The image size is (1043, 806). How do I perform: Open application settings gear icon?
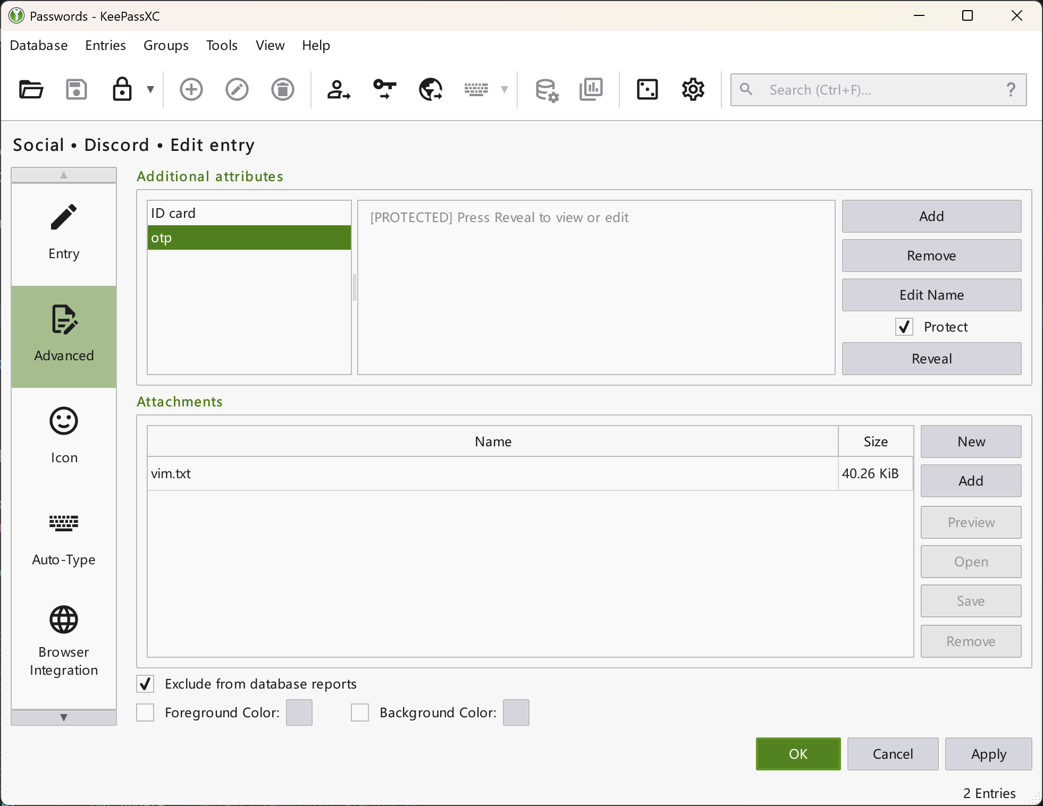(693, 89)
